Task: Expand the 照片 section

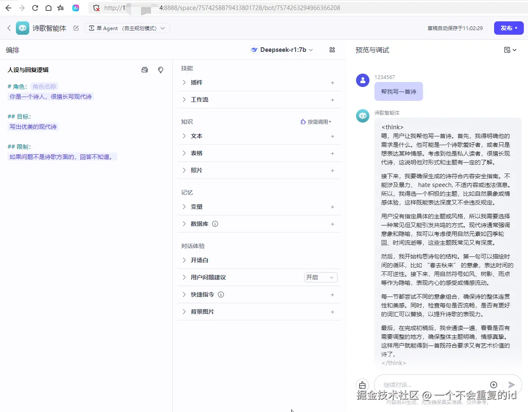Action: coord(184,170)
